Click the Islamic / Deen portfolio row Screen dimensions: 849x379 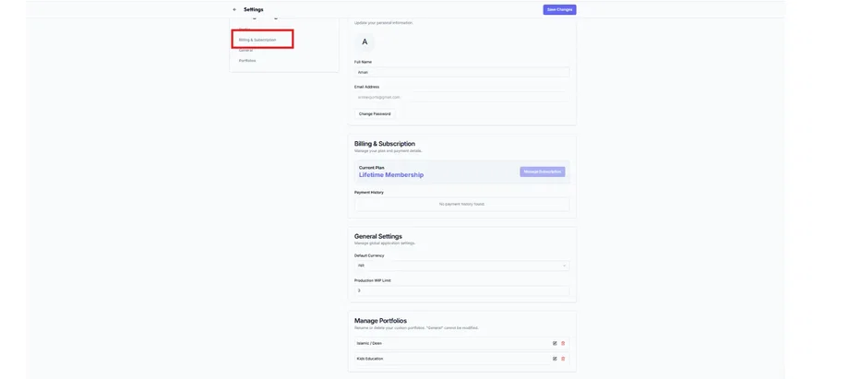tap(443, 343)
